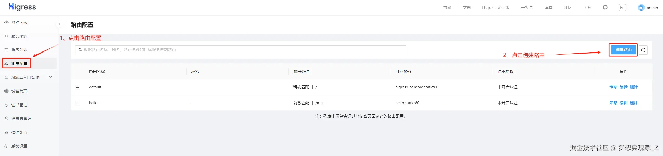Screen dimensions: 663x156
Task: Focus the route search input field
Action: (241, 50)
